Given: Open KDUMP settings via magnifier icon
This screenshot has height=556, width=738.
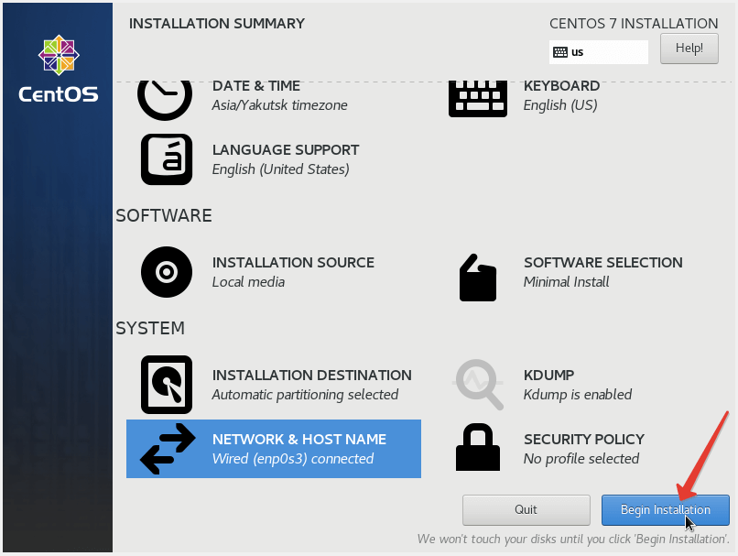Looking at the screenshot, I should pyautogui.click(x=477, y=385).
